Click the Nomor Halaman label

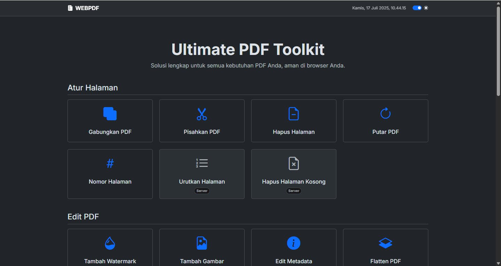pyautogui.click(x=110, y=182)
